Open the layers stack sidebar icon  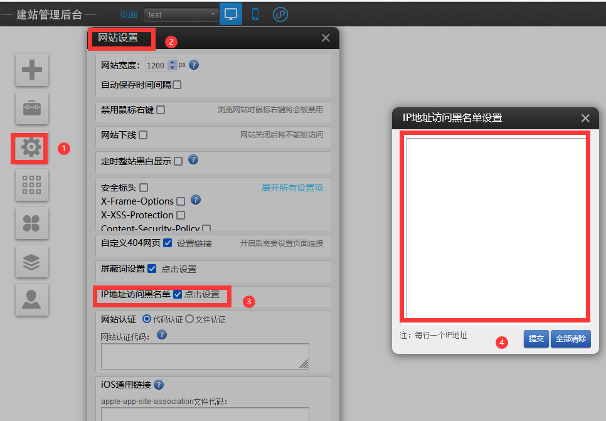32,262
